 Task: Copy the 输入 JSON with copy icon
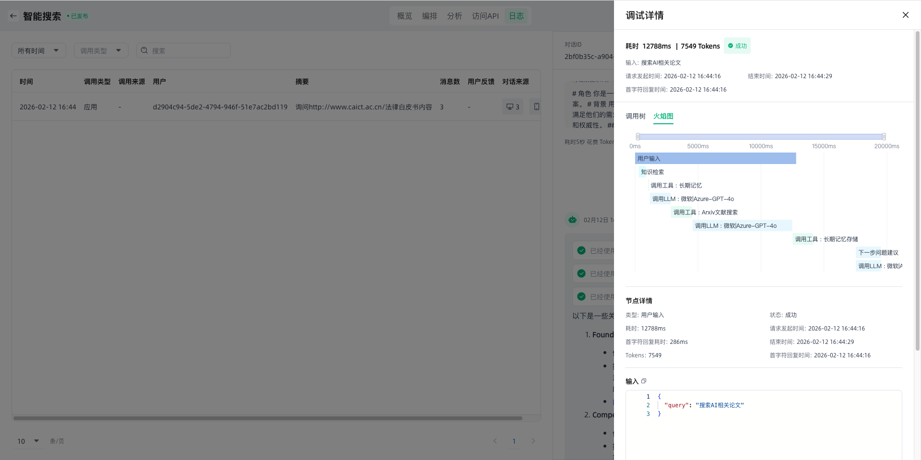pyautogui.click(x=644, y=381)
